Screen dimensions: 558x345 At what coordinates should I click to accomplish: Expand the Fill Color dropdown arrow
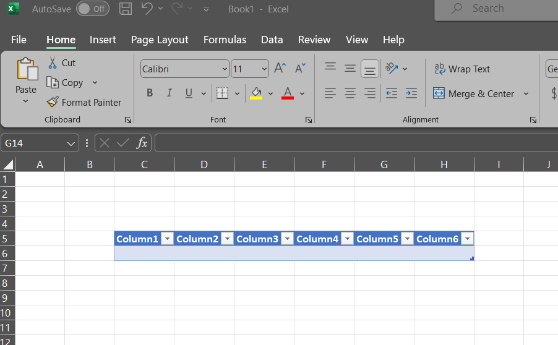pos(270,93)
